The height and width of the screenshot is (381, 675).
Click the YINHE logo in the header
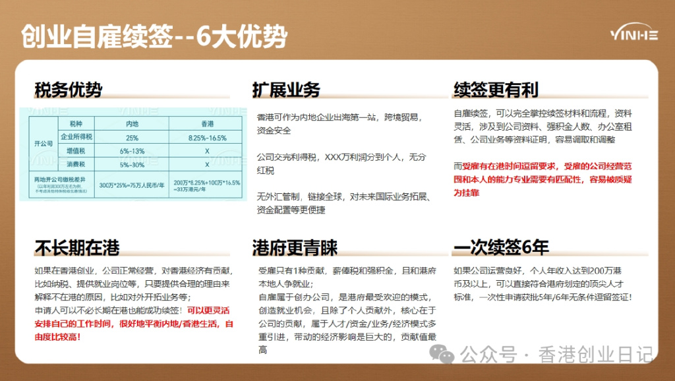633,33
